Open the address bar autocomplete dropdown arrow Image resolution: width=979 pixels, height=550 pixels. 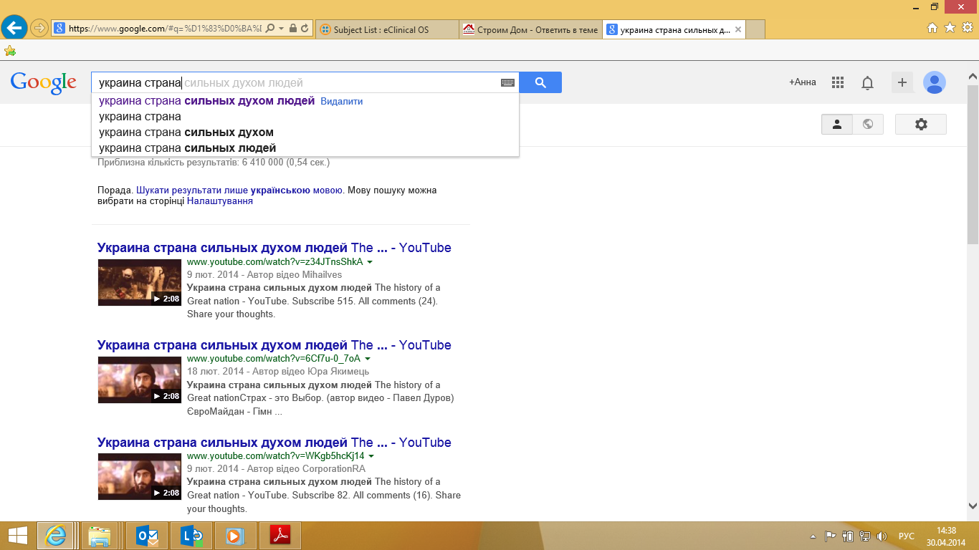point(281,29)
